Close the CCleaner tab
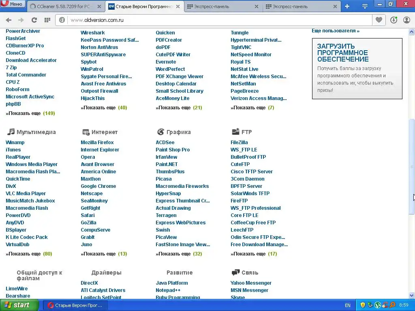The width and height of the screenshot is (415, 311). (99, 6)
